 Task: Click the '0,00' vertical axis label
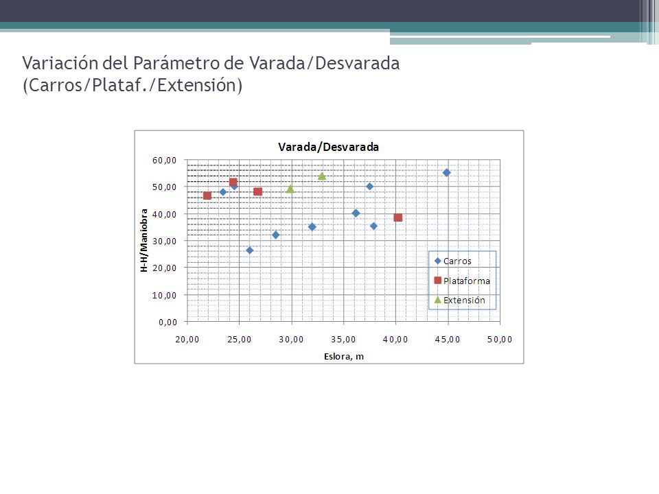click(x=168, y=322)
